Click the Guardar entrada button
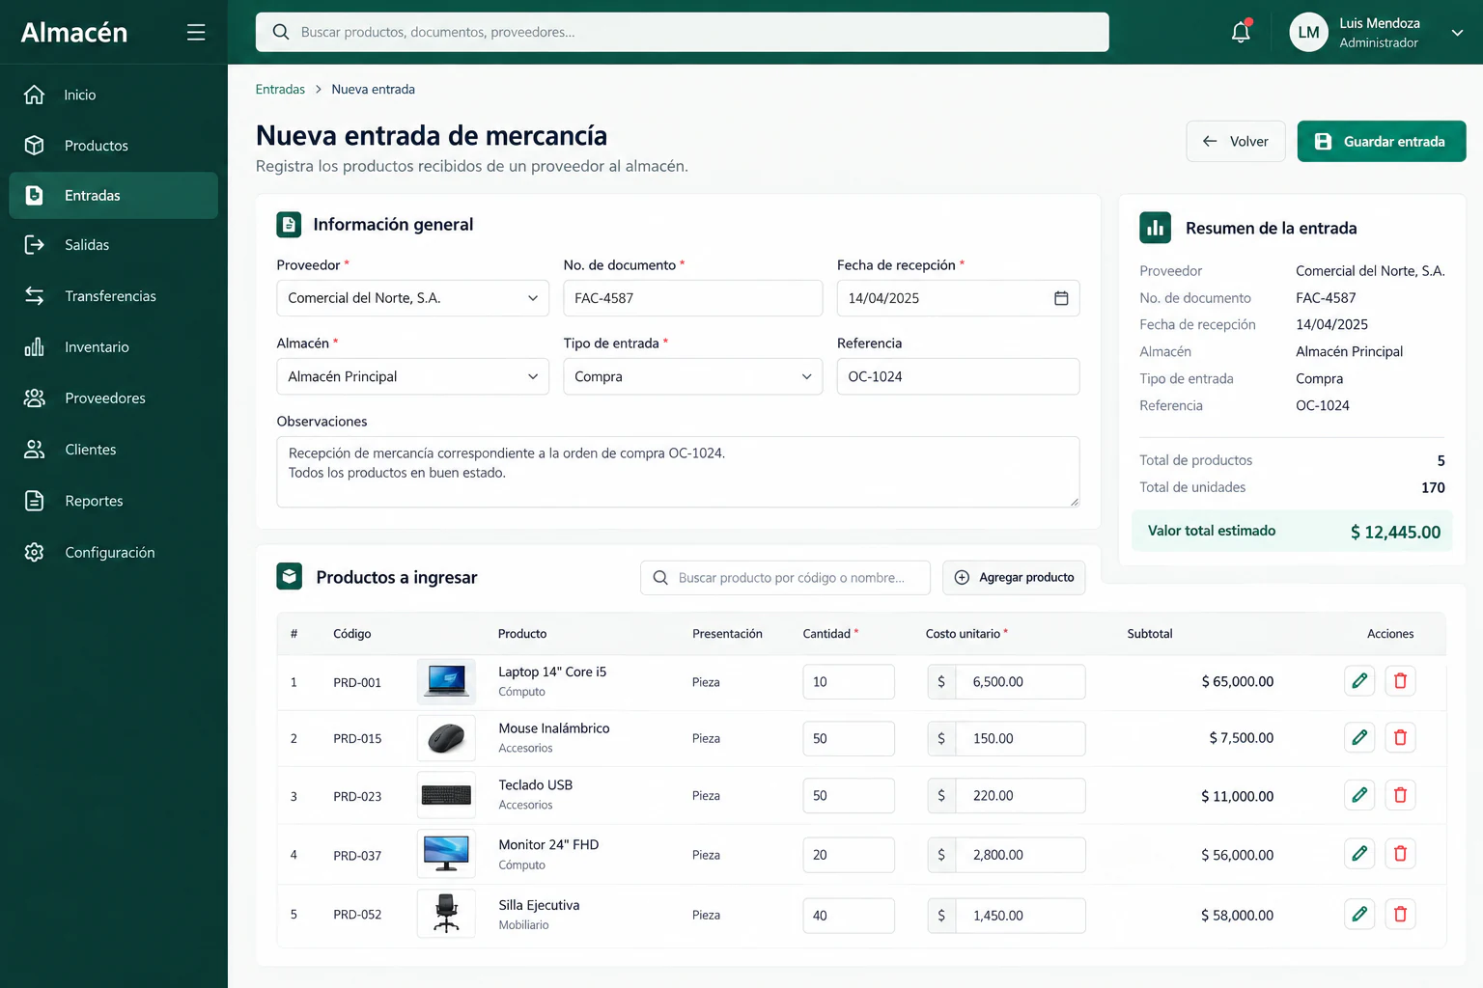1483x988 pixels. click(x=1382, y=141)
